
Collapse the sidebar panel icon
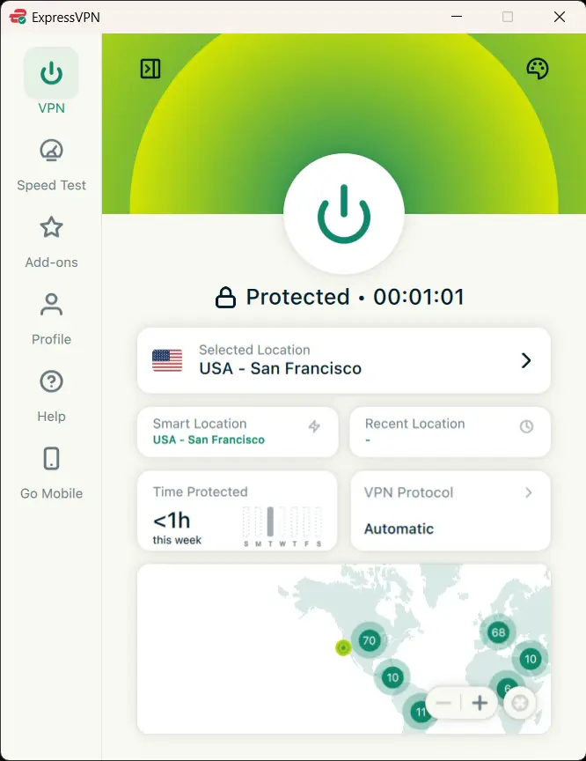(150, 69)
